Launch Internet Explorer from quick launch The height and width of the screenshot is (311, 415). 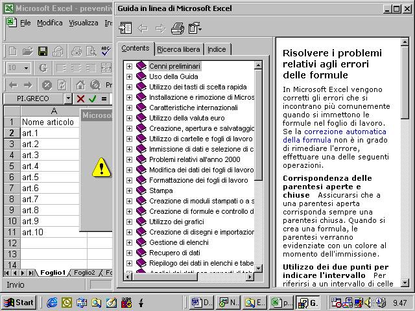[x=52, y=303]
